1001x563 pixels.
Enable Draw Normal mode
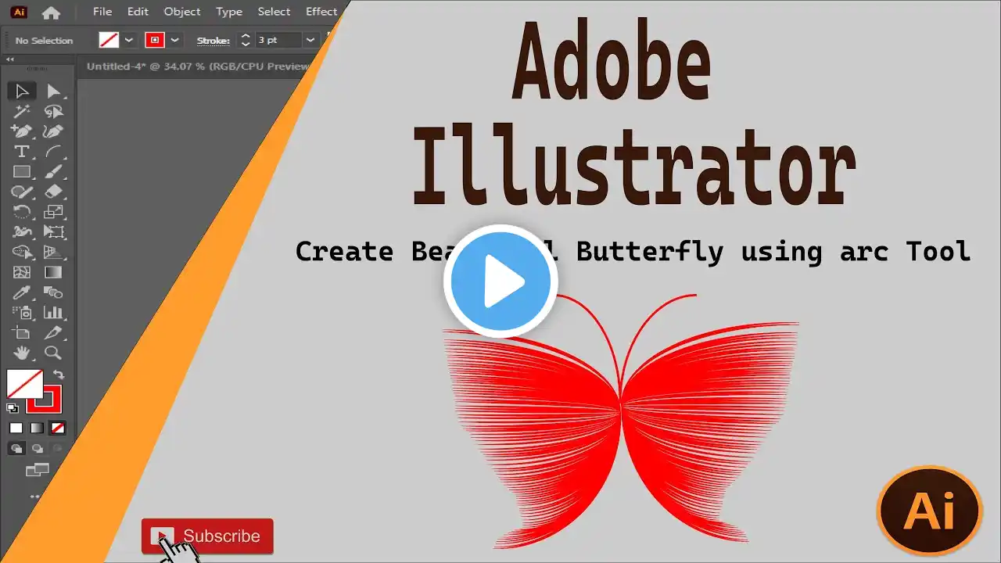16,449
